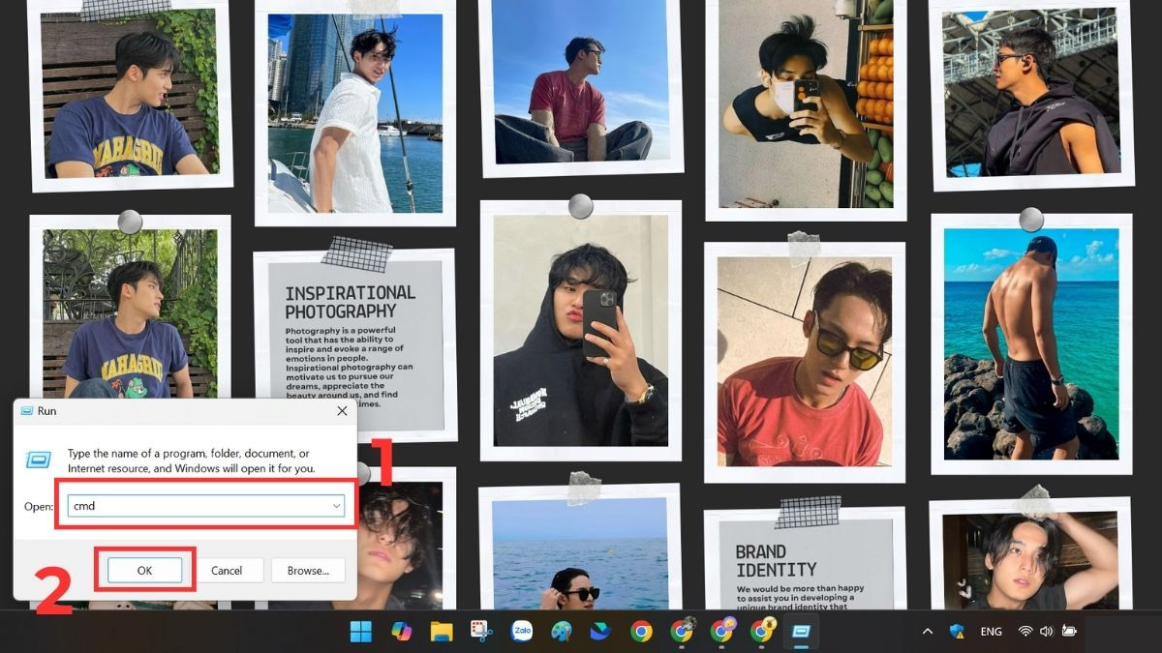1162x653 pixels.
Task: Open Microsoft Copilot from the taskbar
Action: (400, 631)
